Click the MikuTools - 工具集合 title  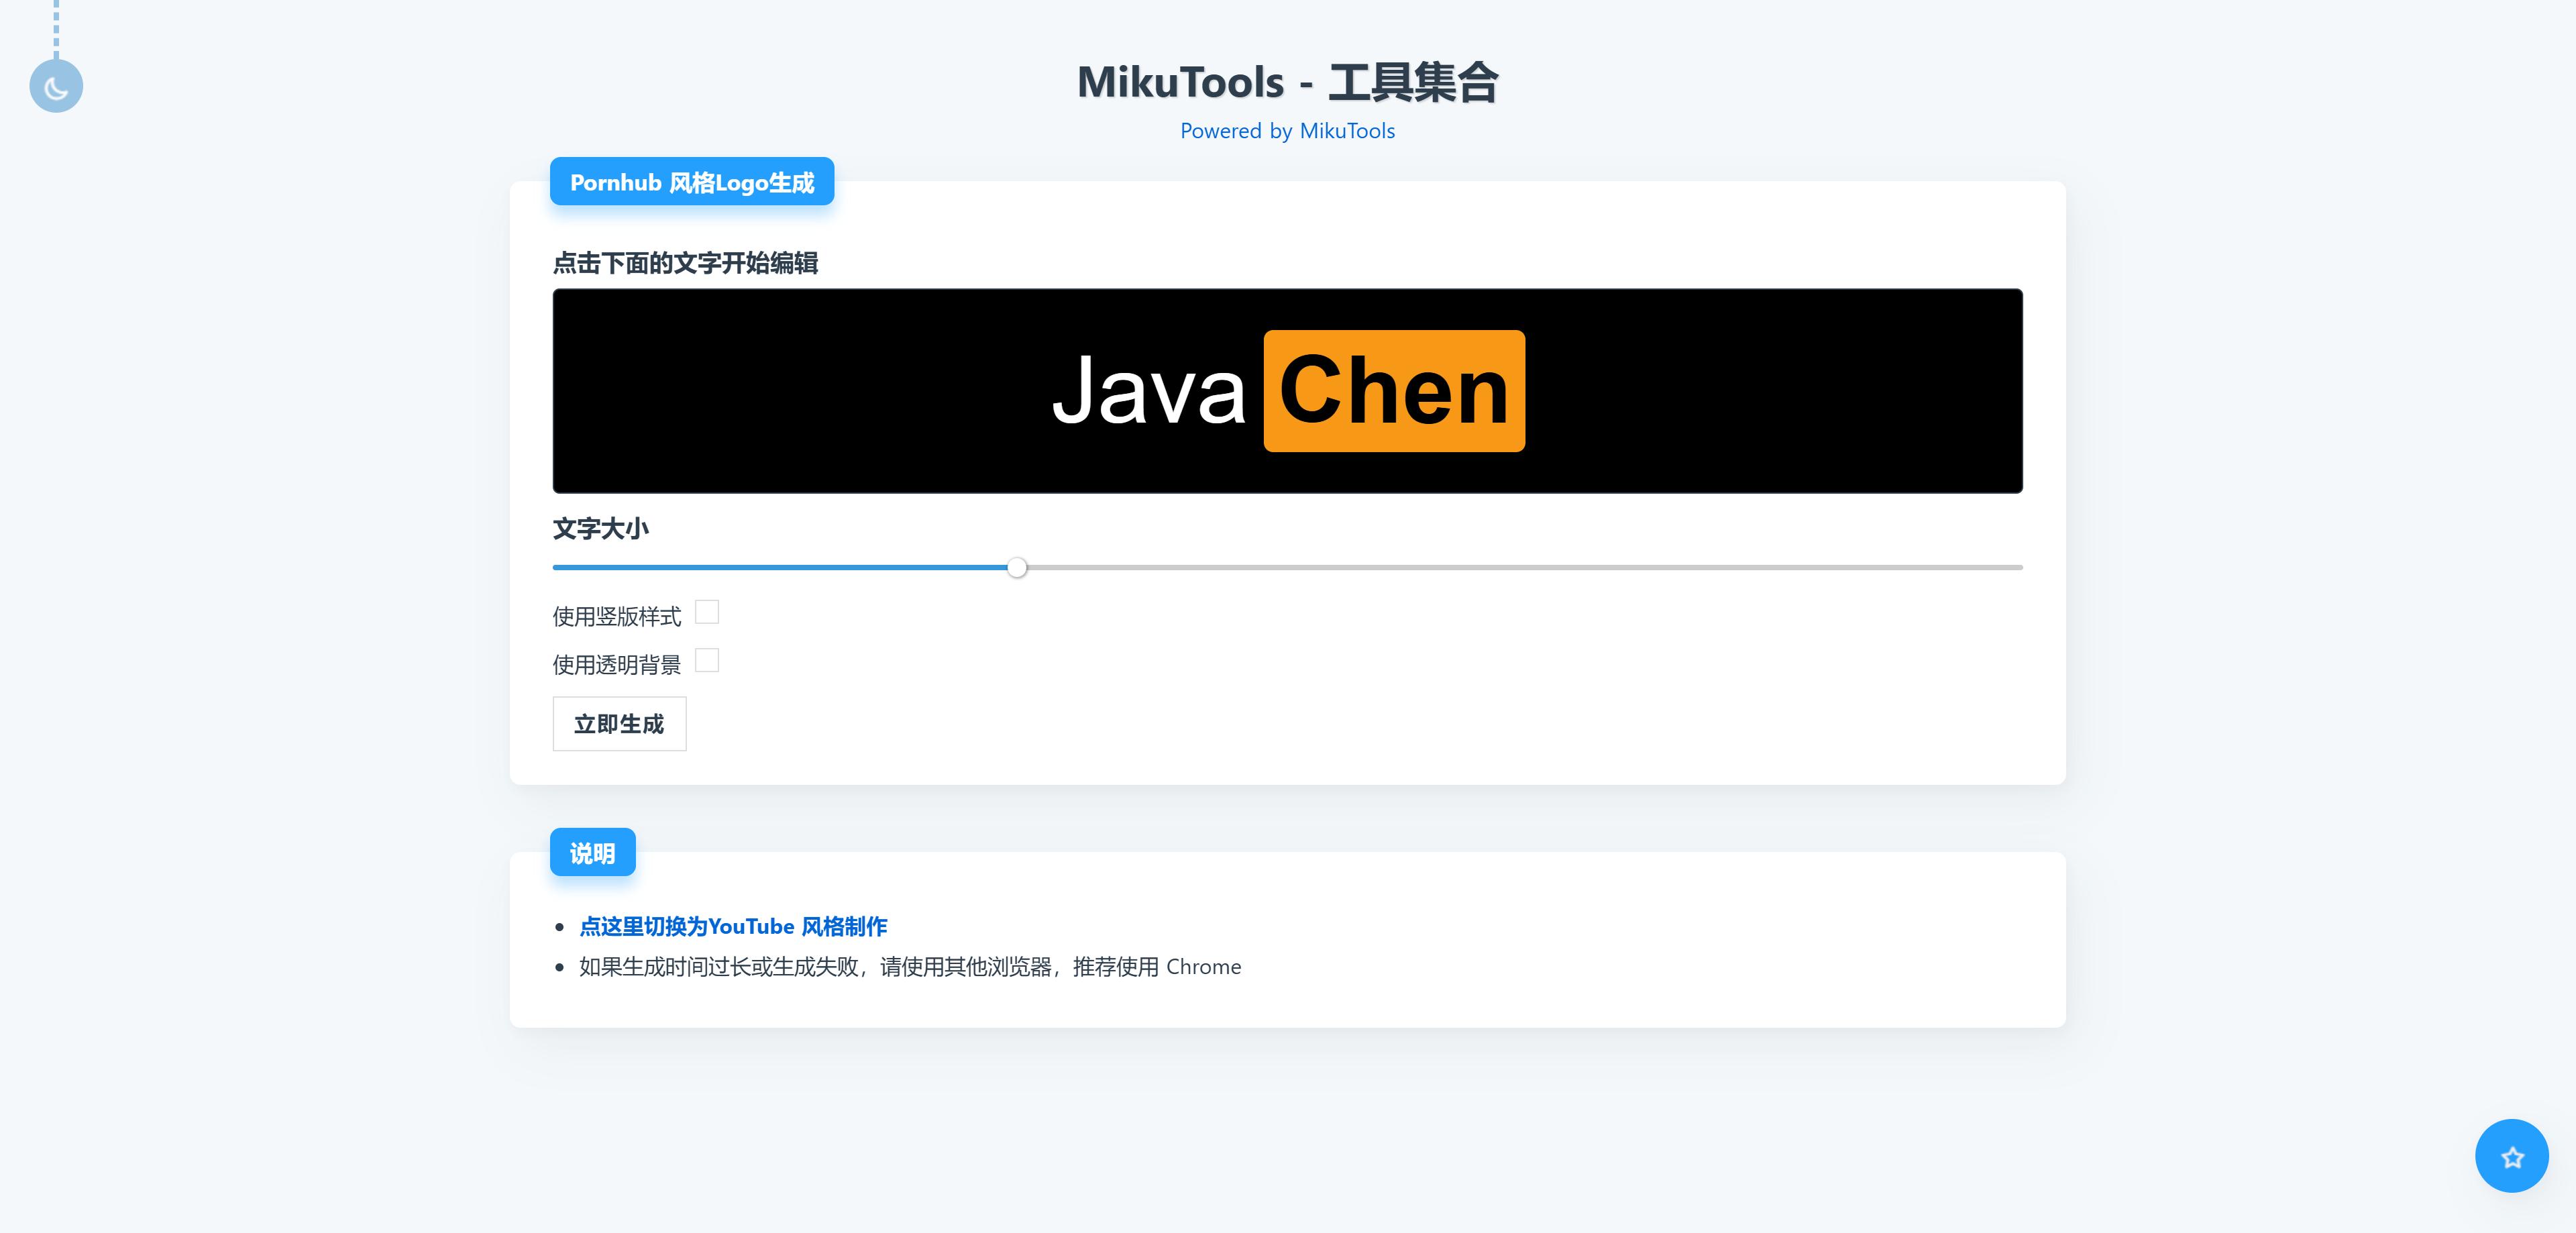pos(1287,82)
